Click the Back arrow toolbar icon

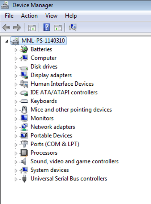click(x=6, y=28)
